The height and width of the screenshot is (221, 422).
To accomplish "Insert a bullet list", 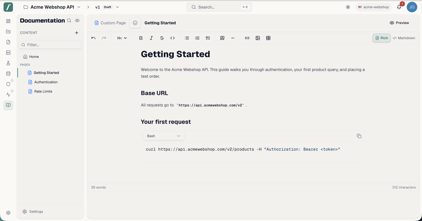I will coord(187,38).
